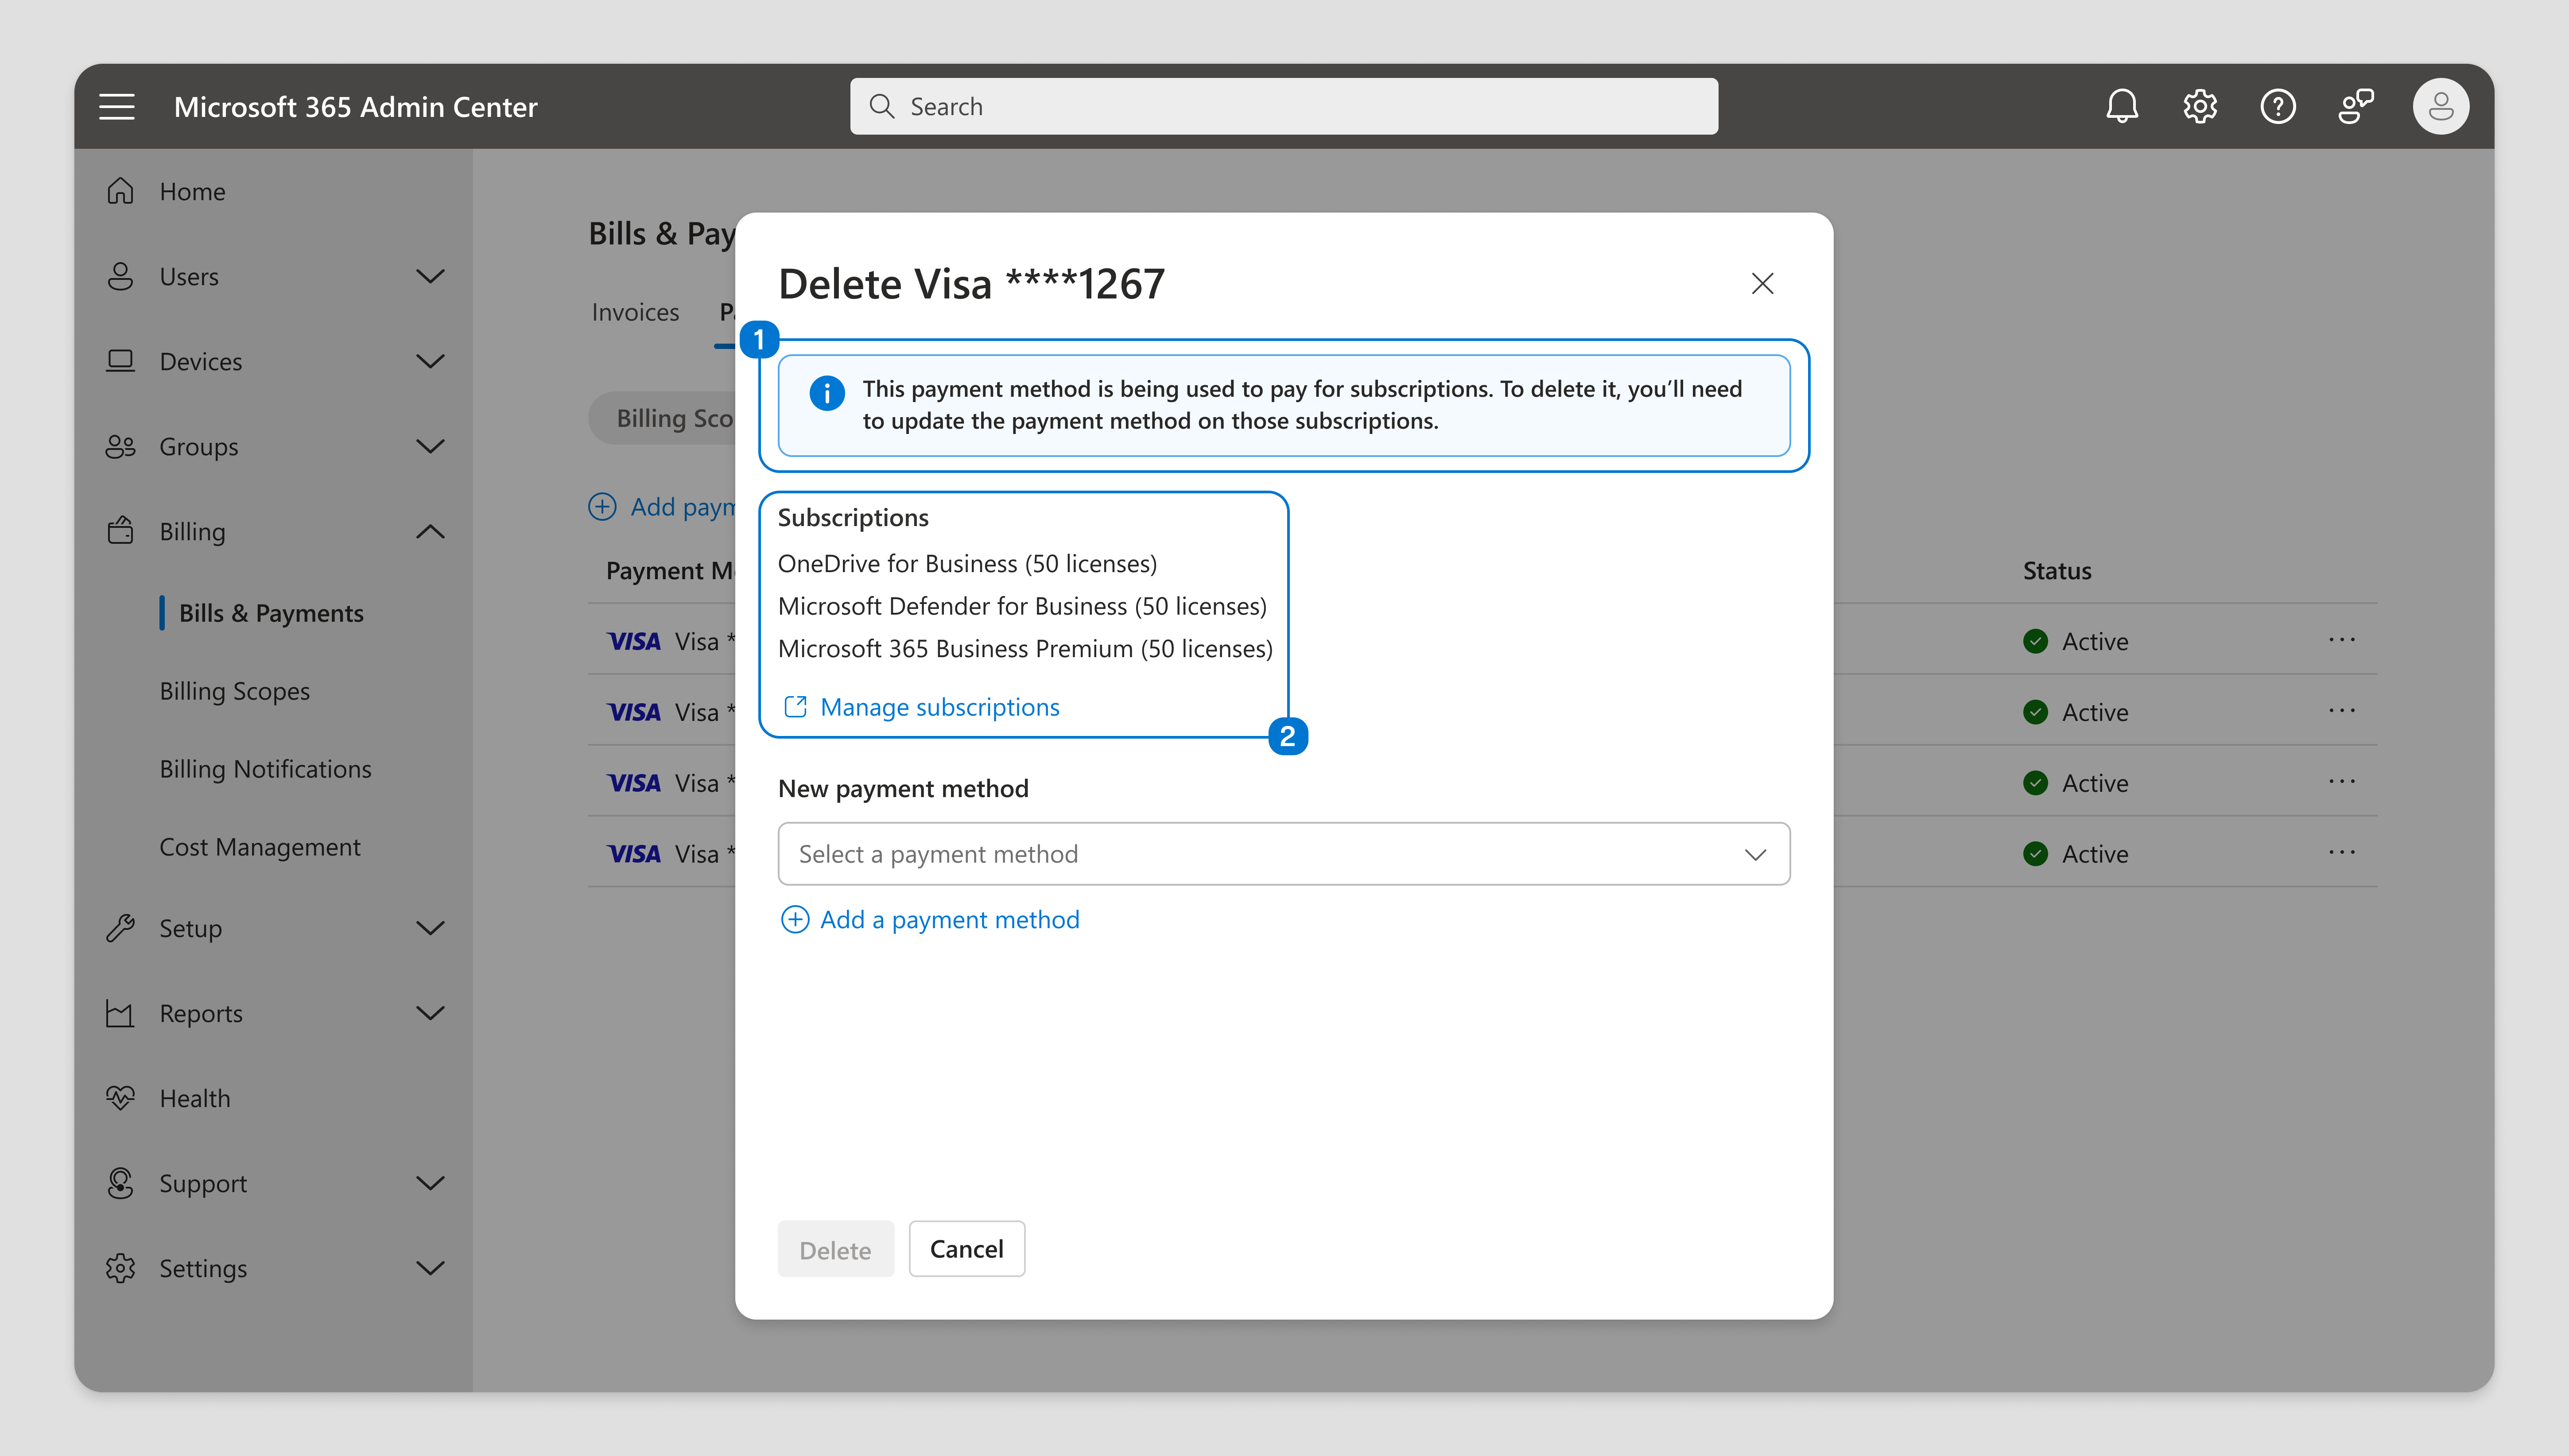Click the Settings gear sidebar icon
2569x1456 pixels.
point(120,1268)
